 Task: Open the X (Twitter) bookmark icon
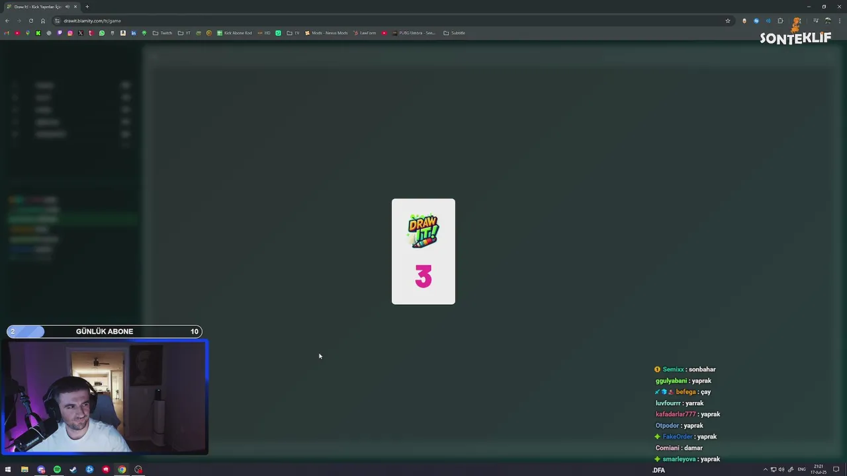(81, 33)
